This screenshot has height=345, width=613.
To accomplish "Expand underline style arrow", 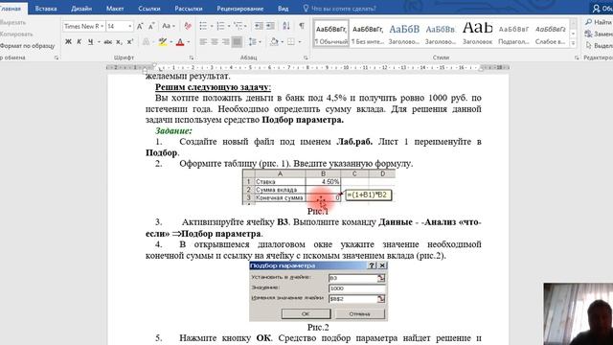I will 99,41.
